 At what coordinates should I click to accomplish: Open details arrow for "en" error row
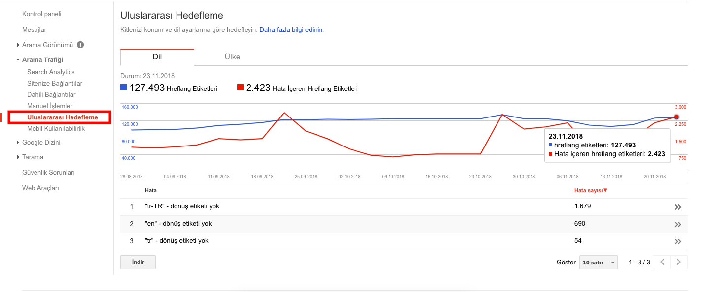[x=678, y=224]
